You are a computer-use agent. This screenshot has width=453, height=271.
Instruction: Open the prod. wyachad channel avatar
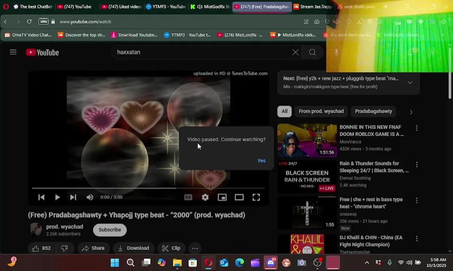pos(36,230)
